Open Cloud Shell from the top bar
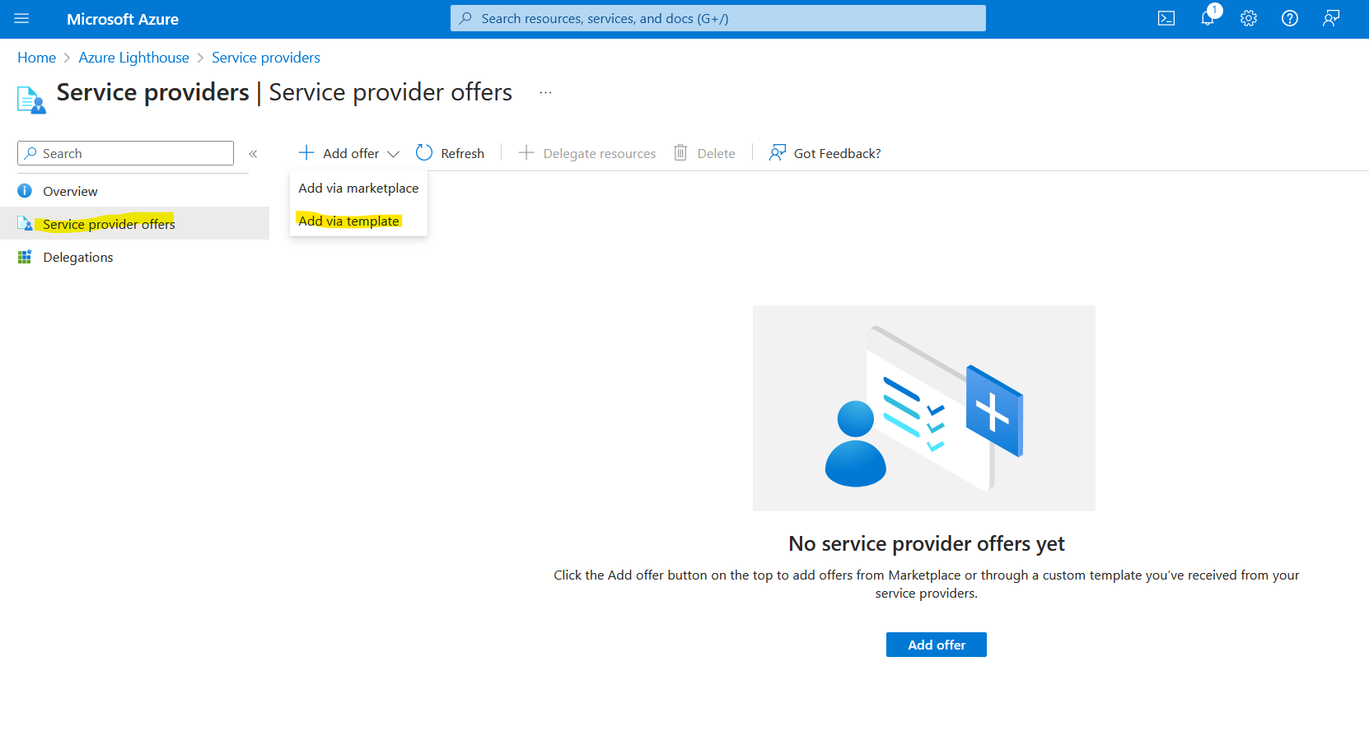 click(x=1166, y=19)
